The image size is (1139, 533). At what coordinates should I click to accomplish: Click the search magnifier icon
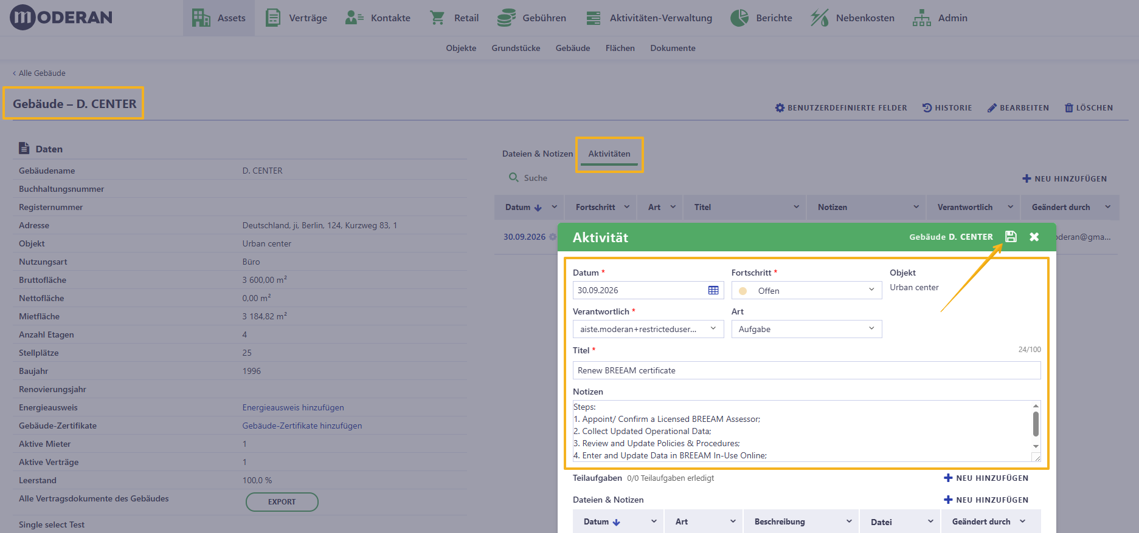(514, 177)
